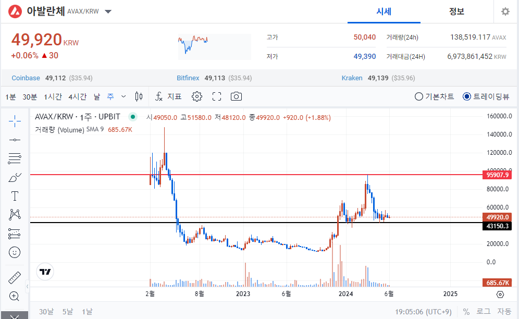Switch chart to fullscreen mode
Image resolution: width=519 pixels, height=319 pixels.
(x=217, y=96)
